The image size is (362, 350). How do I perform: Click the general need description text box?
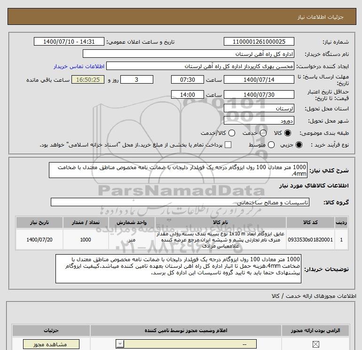point(178,170)
